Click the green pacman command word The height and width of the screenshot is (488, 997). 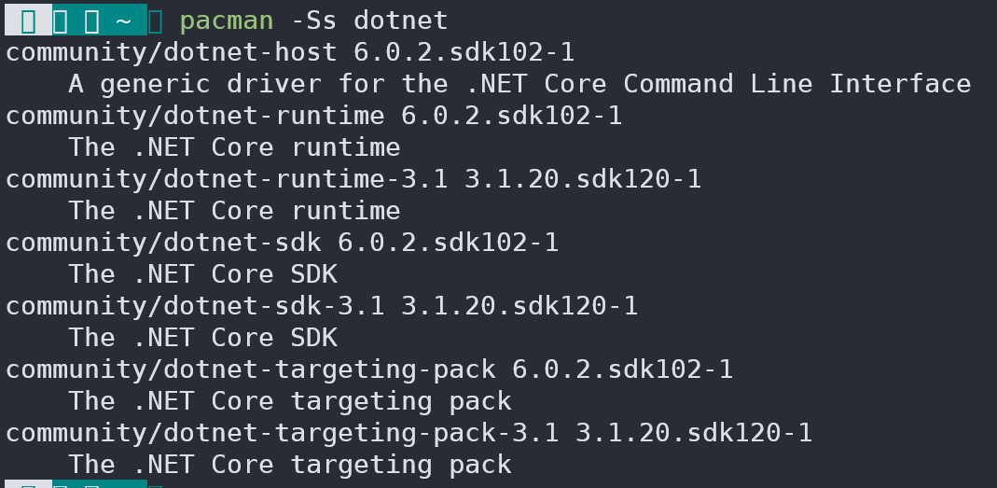pos(227,21)
